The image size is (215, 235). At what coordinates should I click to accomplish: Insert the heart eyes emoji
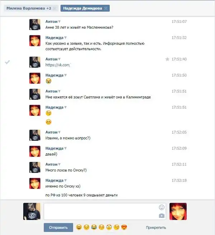coord(124,227)
